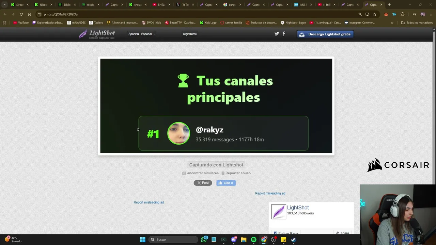Open the Extensions puzzle icon
This screenshot has width=436, height=245.
point(402,14)
